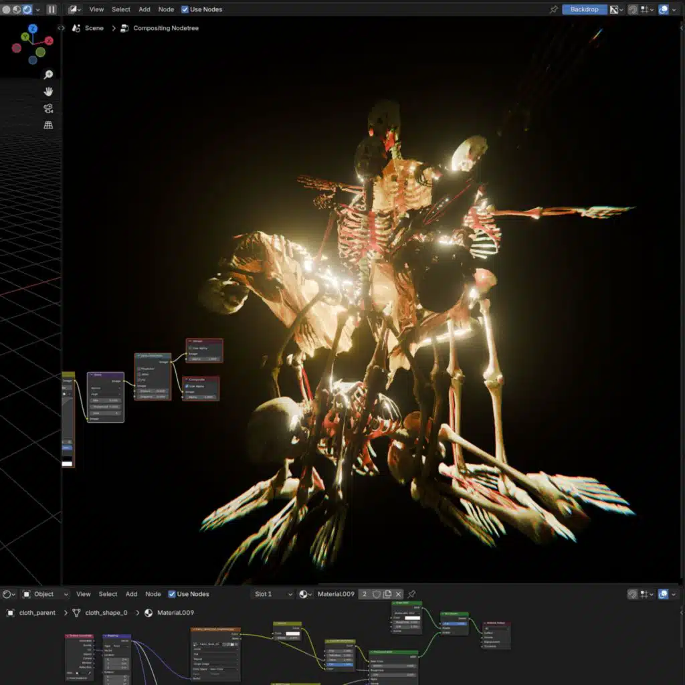Open the compositor View menu

tap(96, 9)
